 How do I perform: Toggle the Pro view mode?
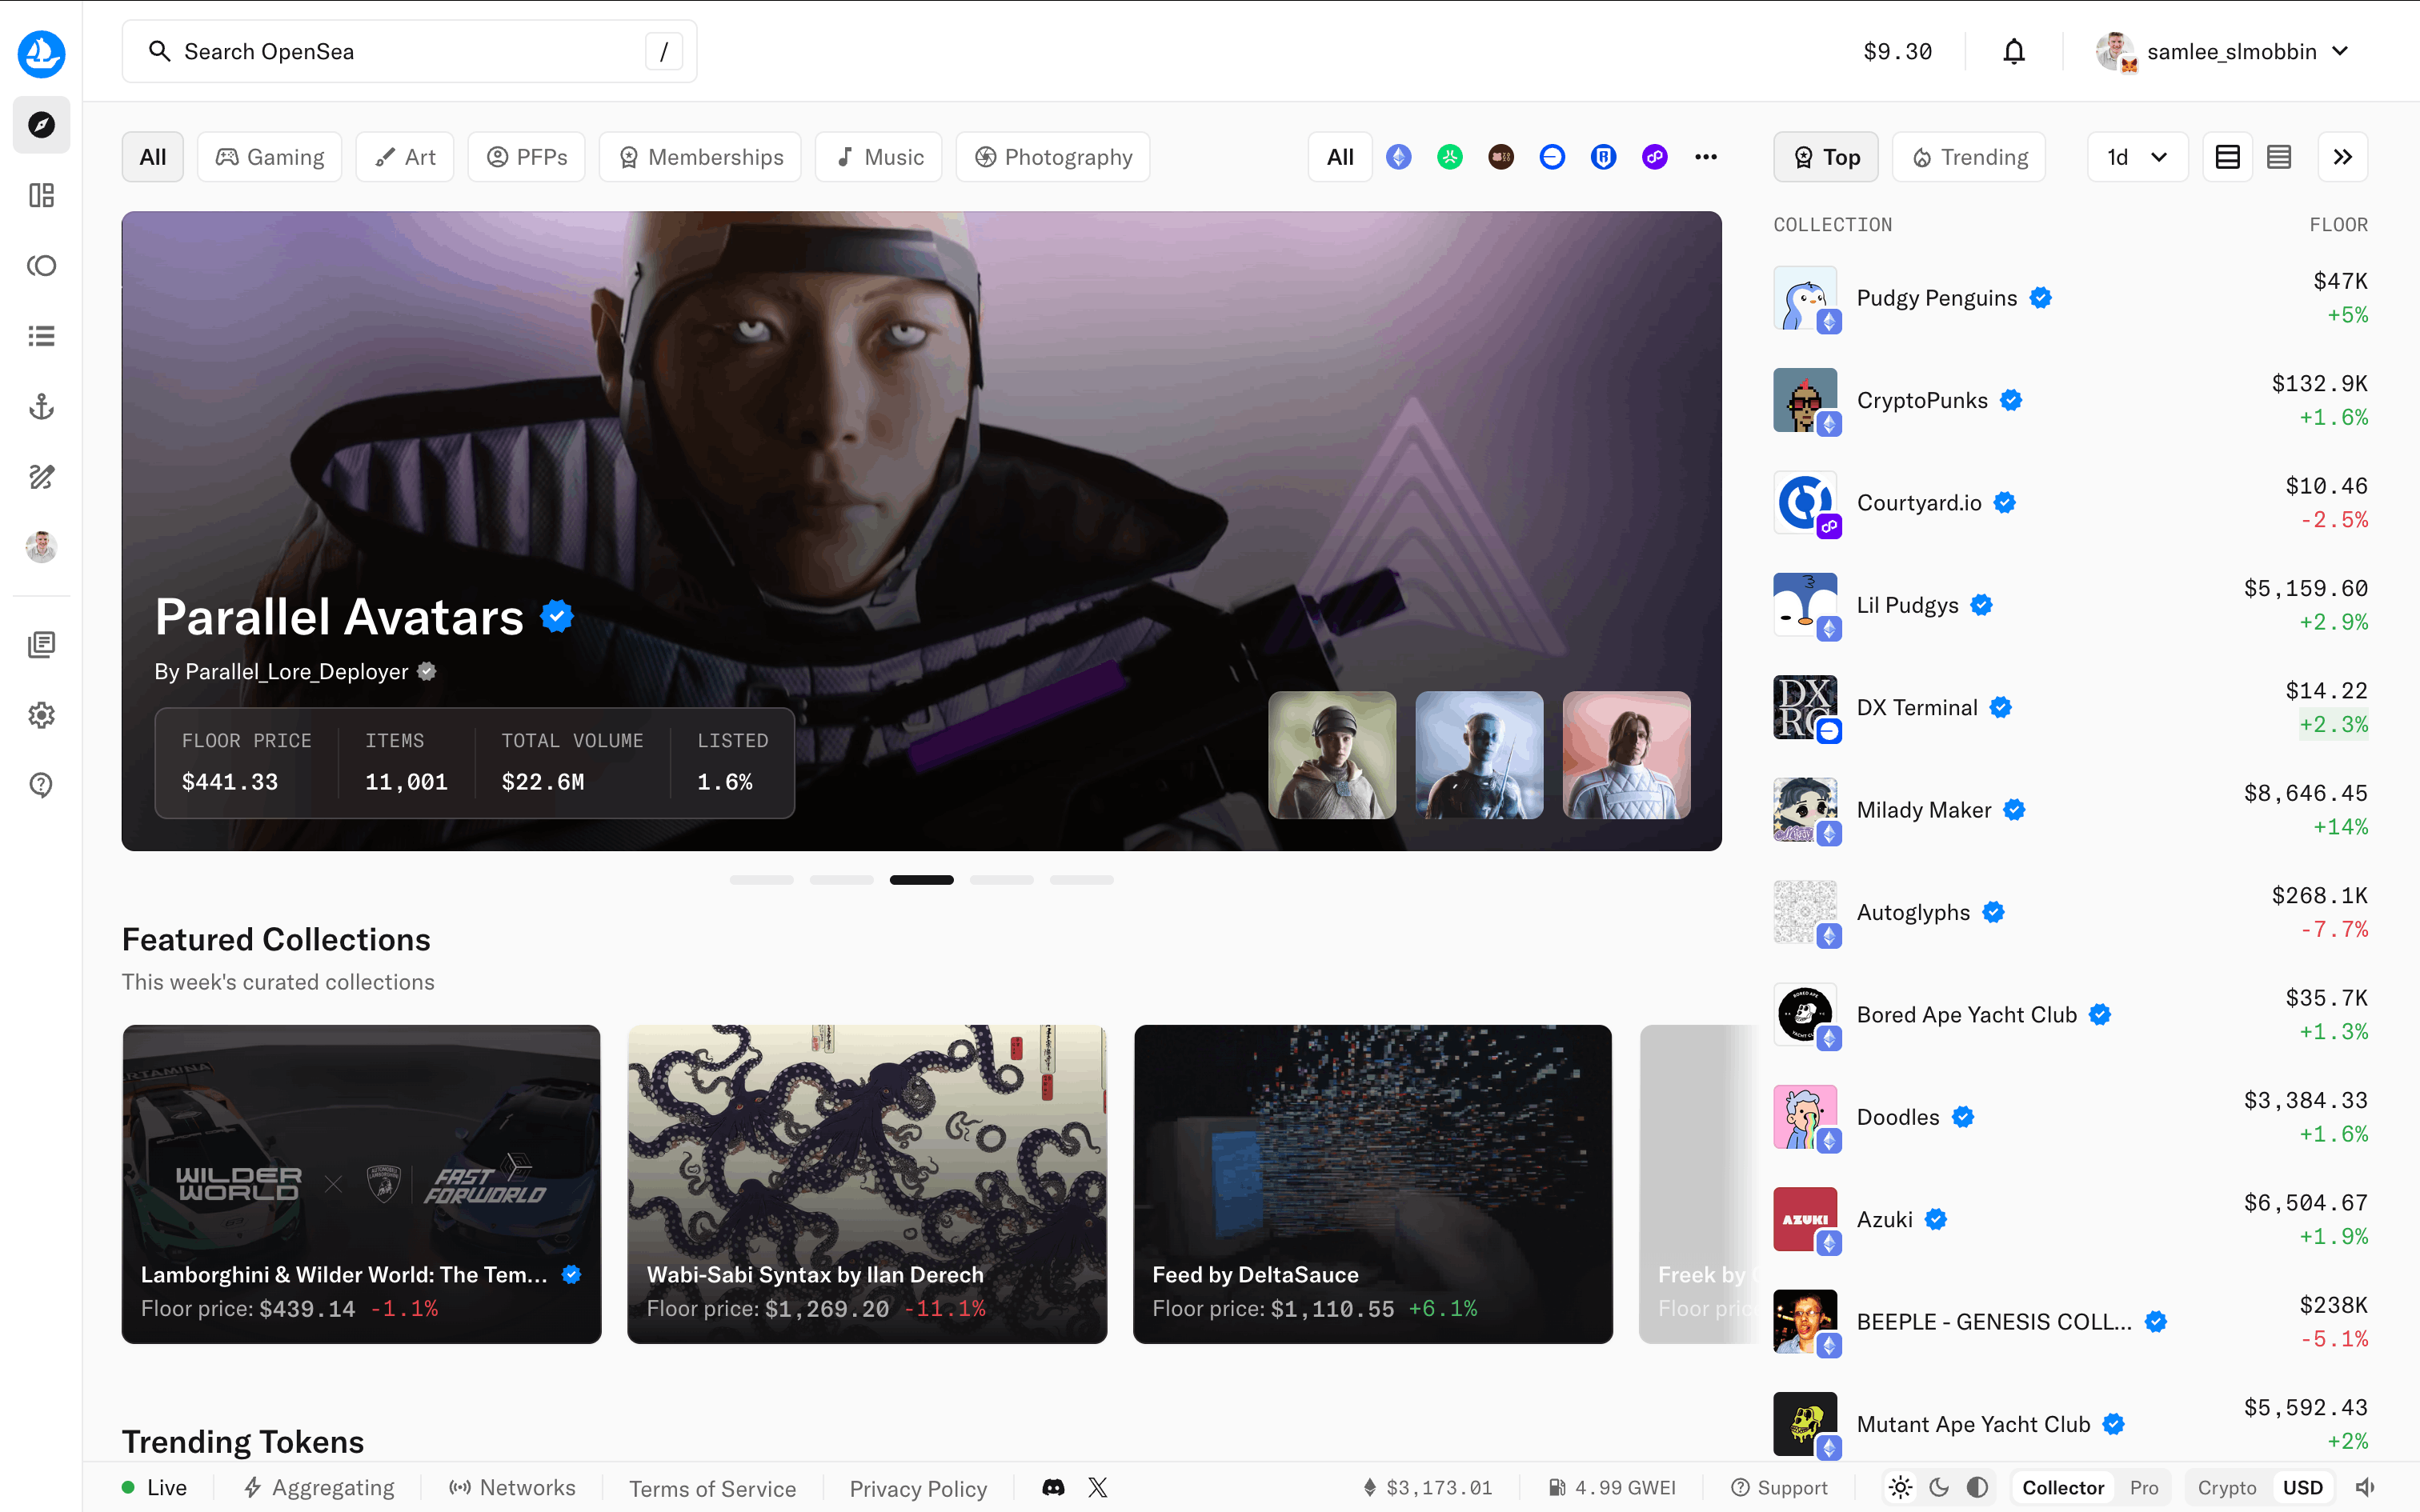coord(2143,1487)
